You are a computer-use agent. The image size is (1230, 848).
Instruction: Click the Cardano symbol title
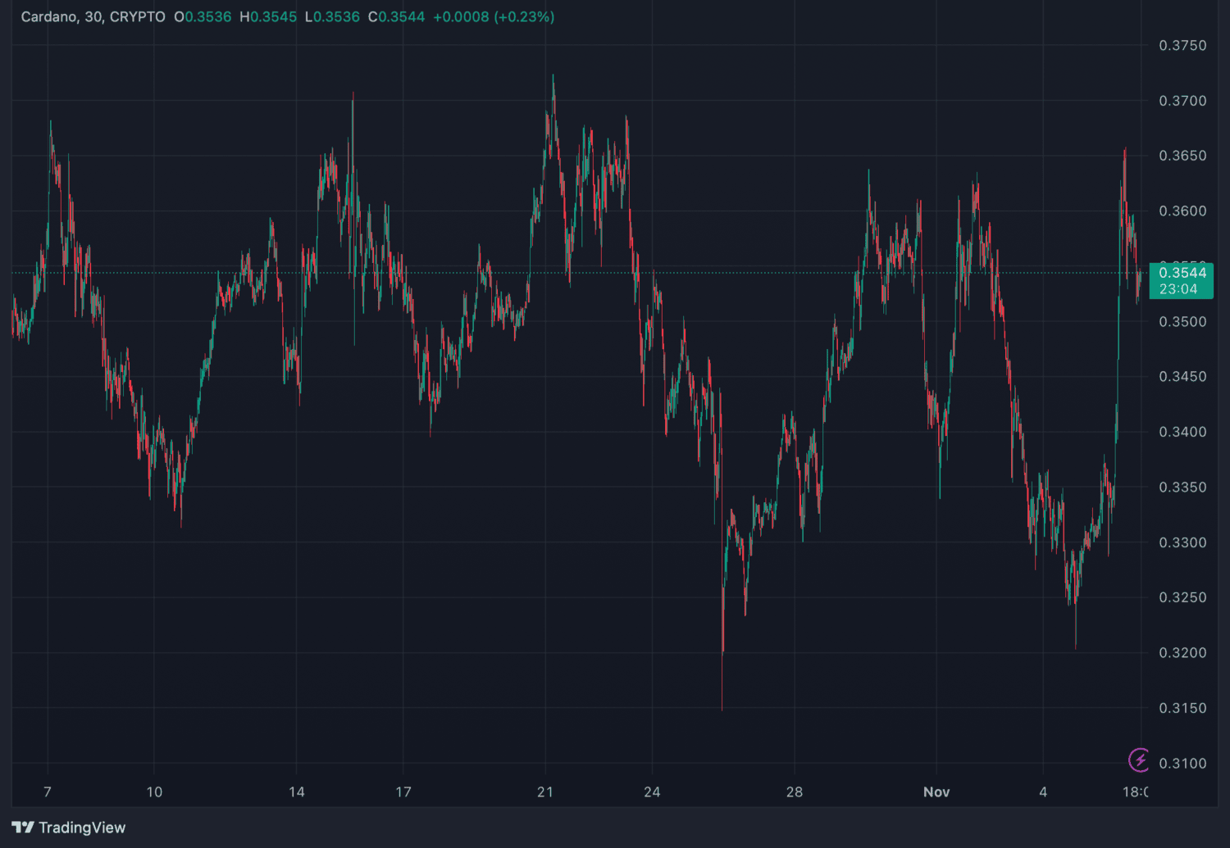click(x=93, y=17)
